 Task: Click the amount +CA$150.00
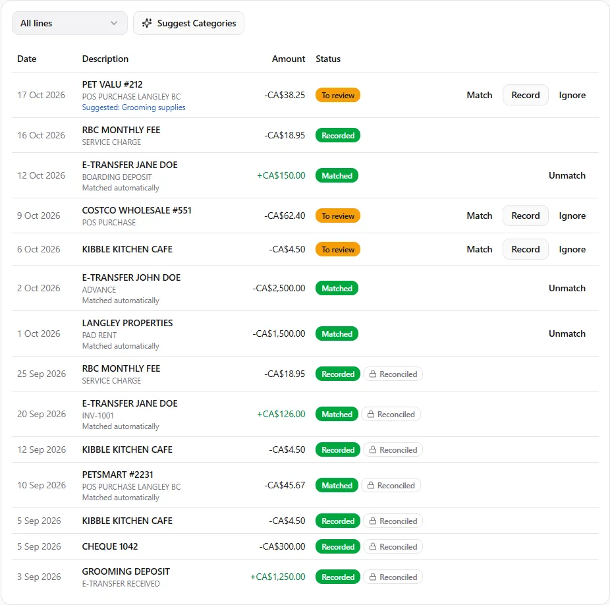tap(281, 175)
